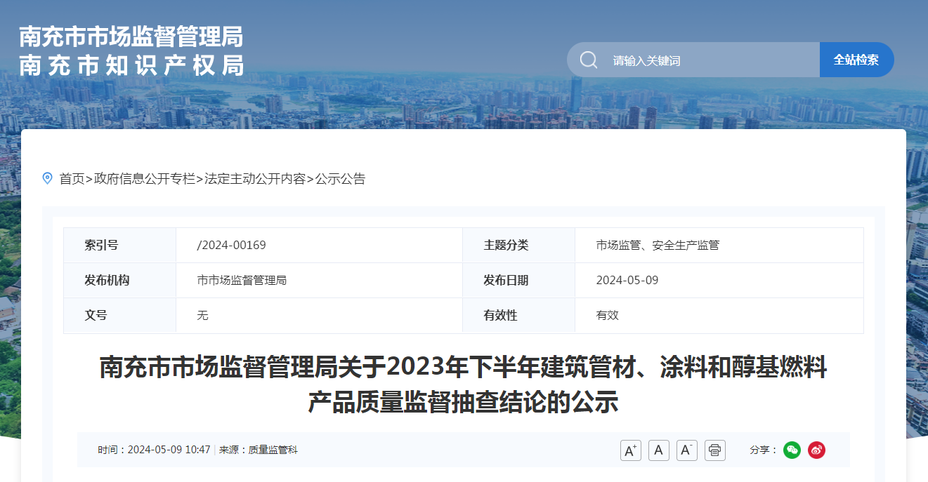Share article via red Weibo icon
The width and height of the screenshot is (928, 482).
coord(816,450)
